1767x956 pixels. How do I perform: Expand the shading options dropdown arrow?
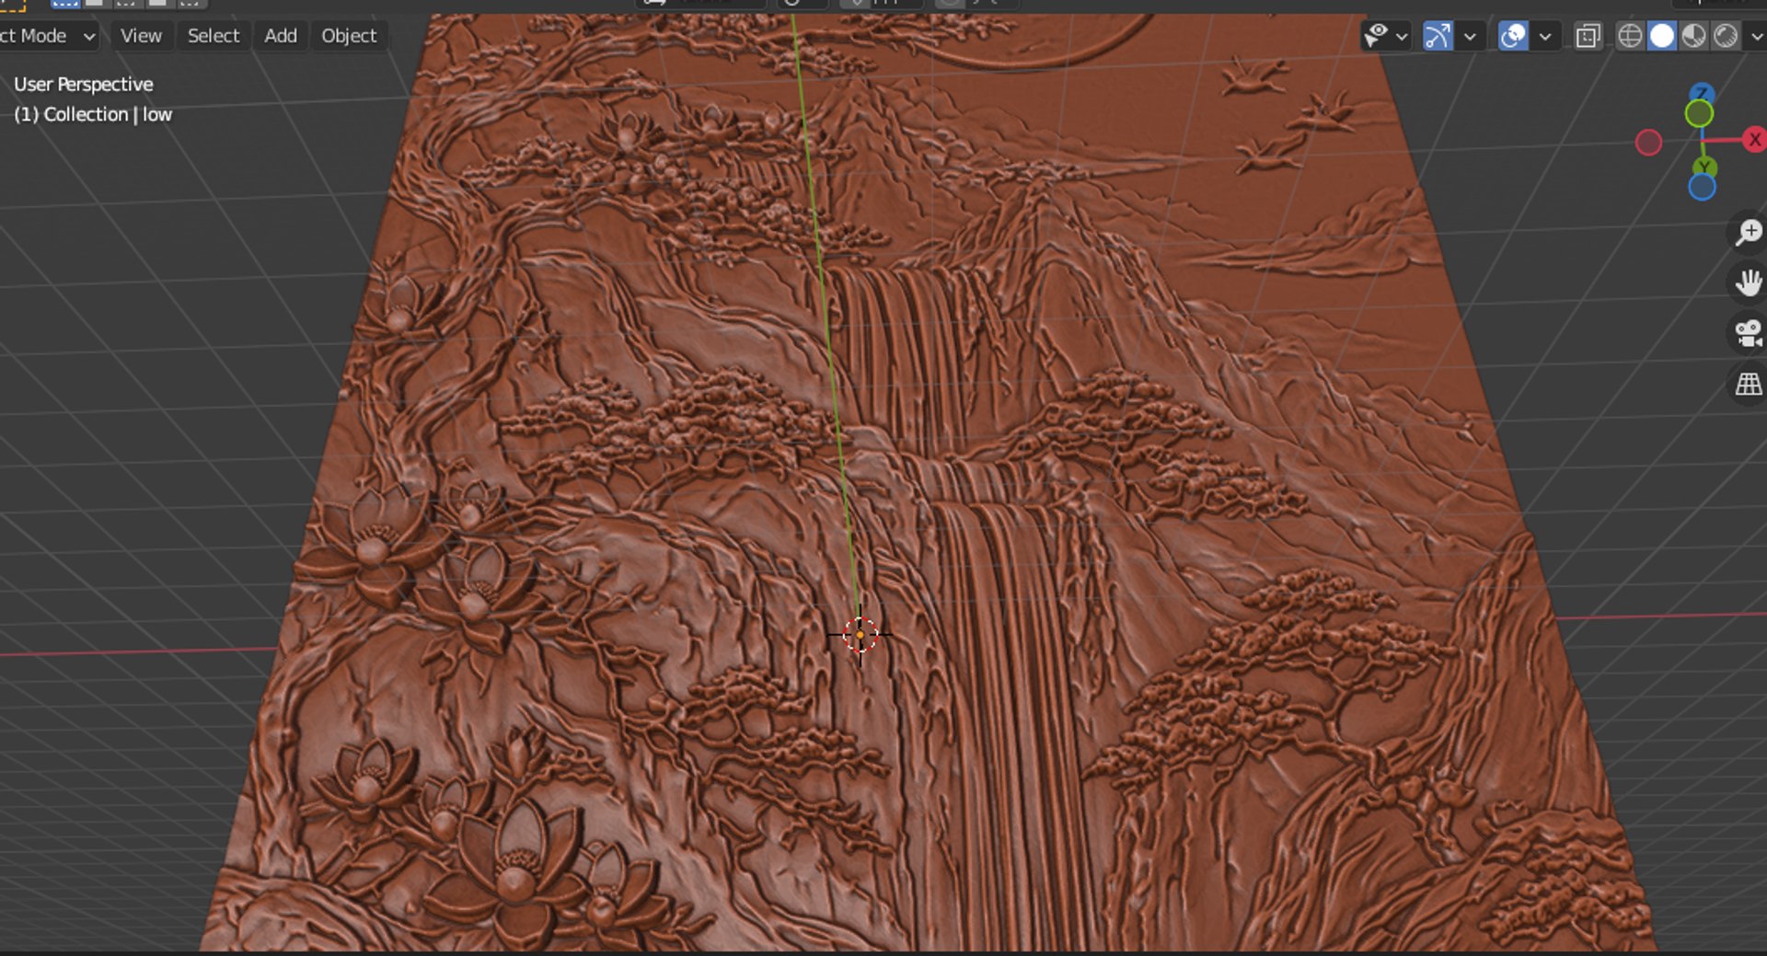point(1756,37)
